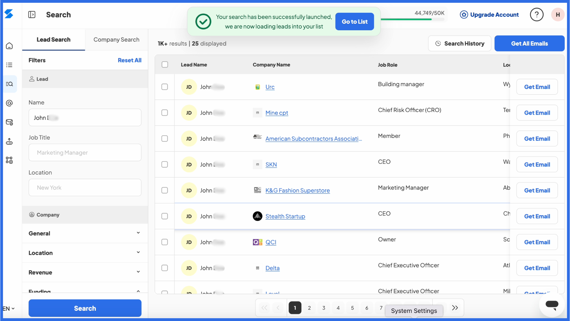Open the email verifier envelope icon

(x=9, y=122)
